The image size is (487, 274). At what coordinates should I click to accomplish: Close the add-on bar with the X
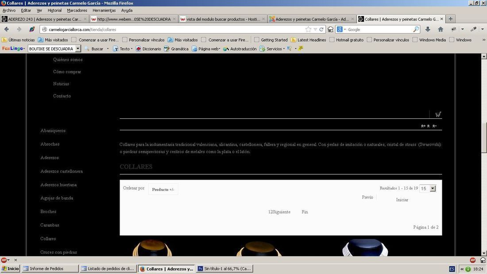pos(15,260)
